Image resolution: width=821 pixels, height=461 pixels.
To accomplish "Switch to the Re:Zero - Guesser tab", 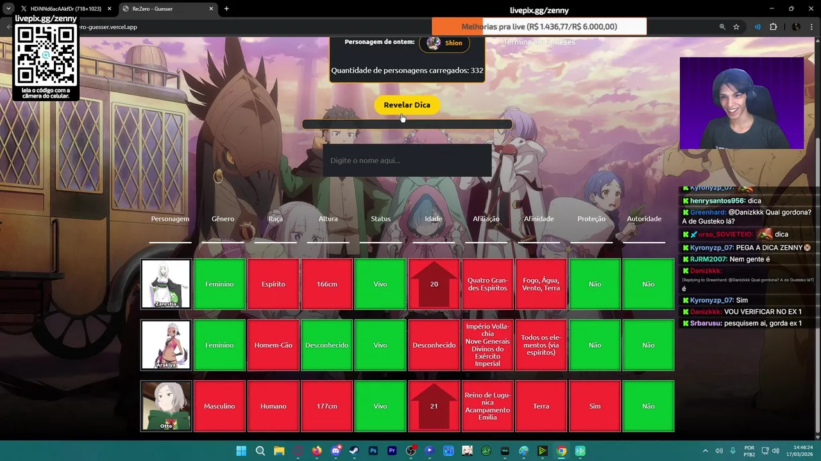I will (x=168, y=9).
